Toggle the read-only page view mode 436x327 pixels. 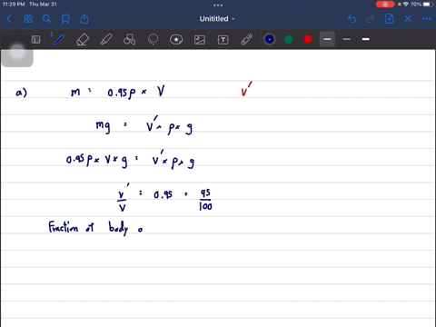35,39
